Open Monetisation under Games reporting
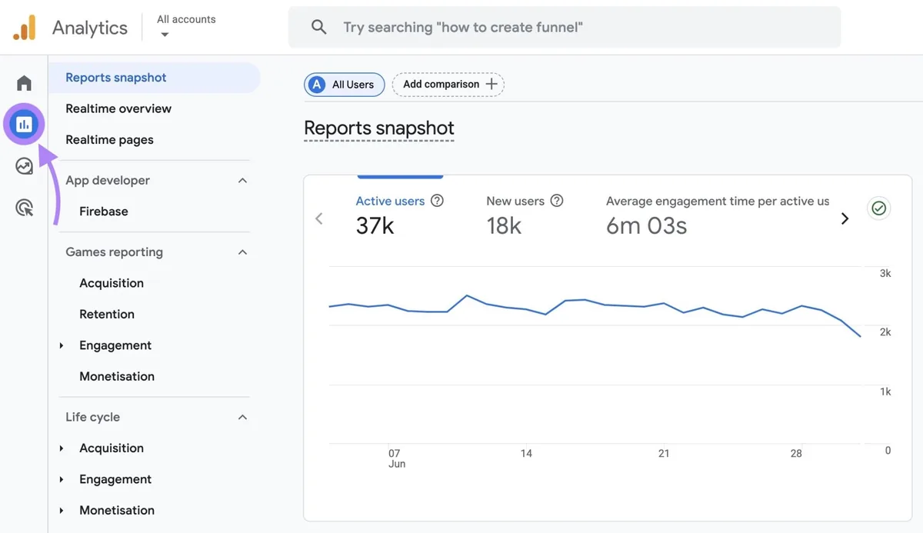The width and height of the screenshot is (923, 533). 117,376
